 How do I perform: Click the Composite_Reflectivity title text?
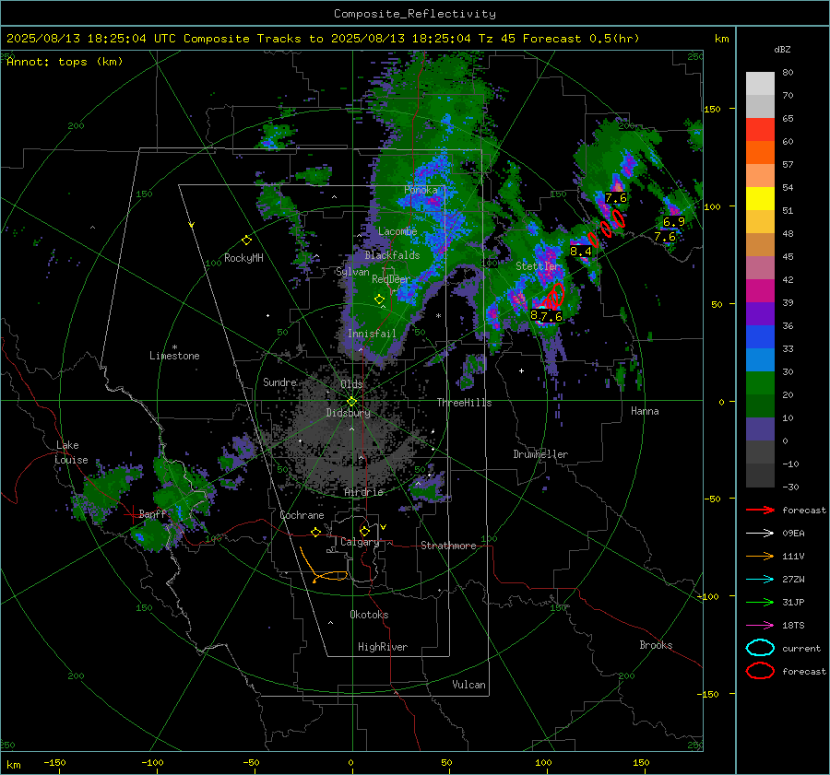coord(414,14)
